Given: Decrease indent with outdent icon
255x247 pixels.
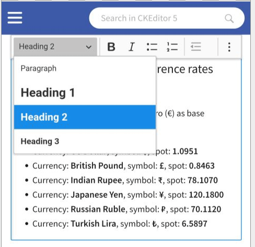Looking at the screenshot, I should click(196, 47).
